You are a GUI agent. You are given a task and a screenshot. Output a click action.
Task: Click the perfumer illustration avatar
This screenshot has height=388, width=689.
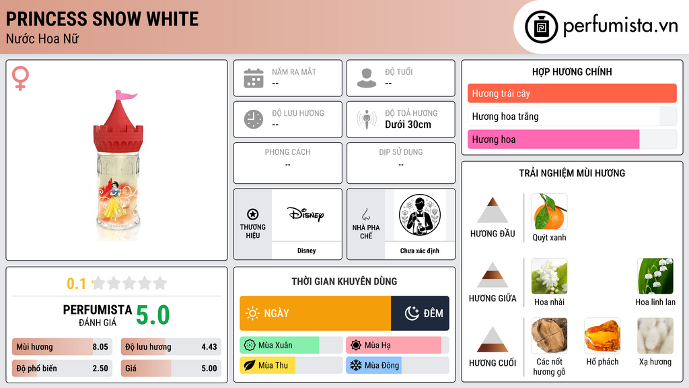pyautogui.click(x=420, y=215)
